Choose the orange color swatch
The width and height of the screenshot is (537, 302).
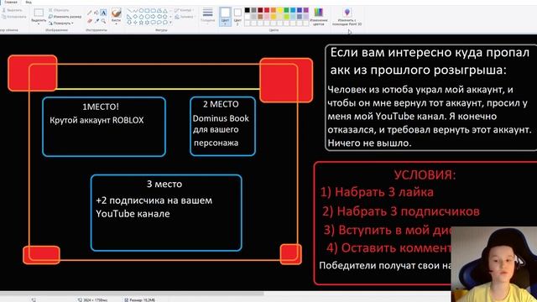pyautogui.click(x=274, y=10)
